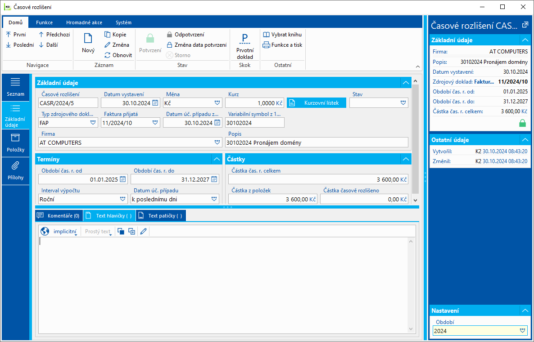Click the form's vertical scrollbar down arrow
Screen dimensions: 534x342
(415, 200)
